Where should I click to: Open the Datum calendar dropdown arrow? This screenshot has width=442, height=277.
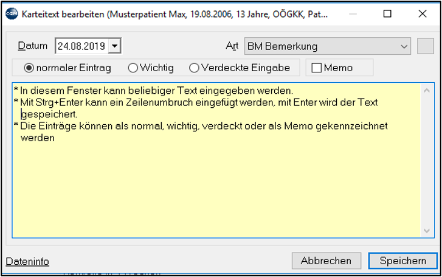[x=115, y=46]
